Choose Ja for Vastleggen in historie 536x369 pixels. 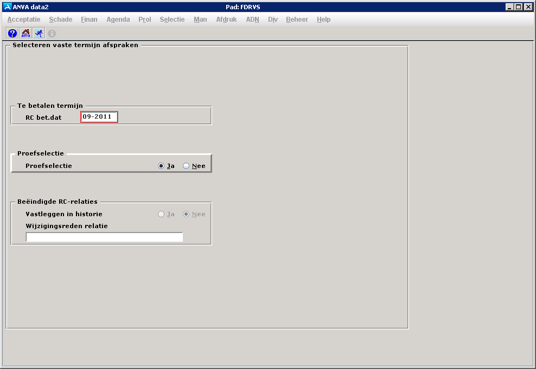tap(161, 214)
